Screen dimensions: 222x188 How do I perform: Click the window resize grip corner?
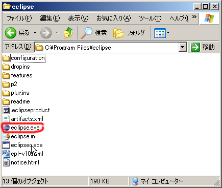coord(217,183)
